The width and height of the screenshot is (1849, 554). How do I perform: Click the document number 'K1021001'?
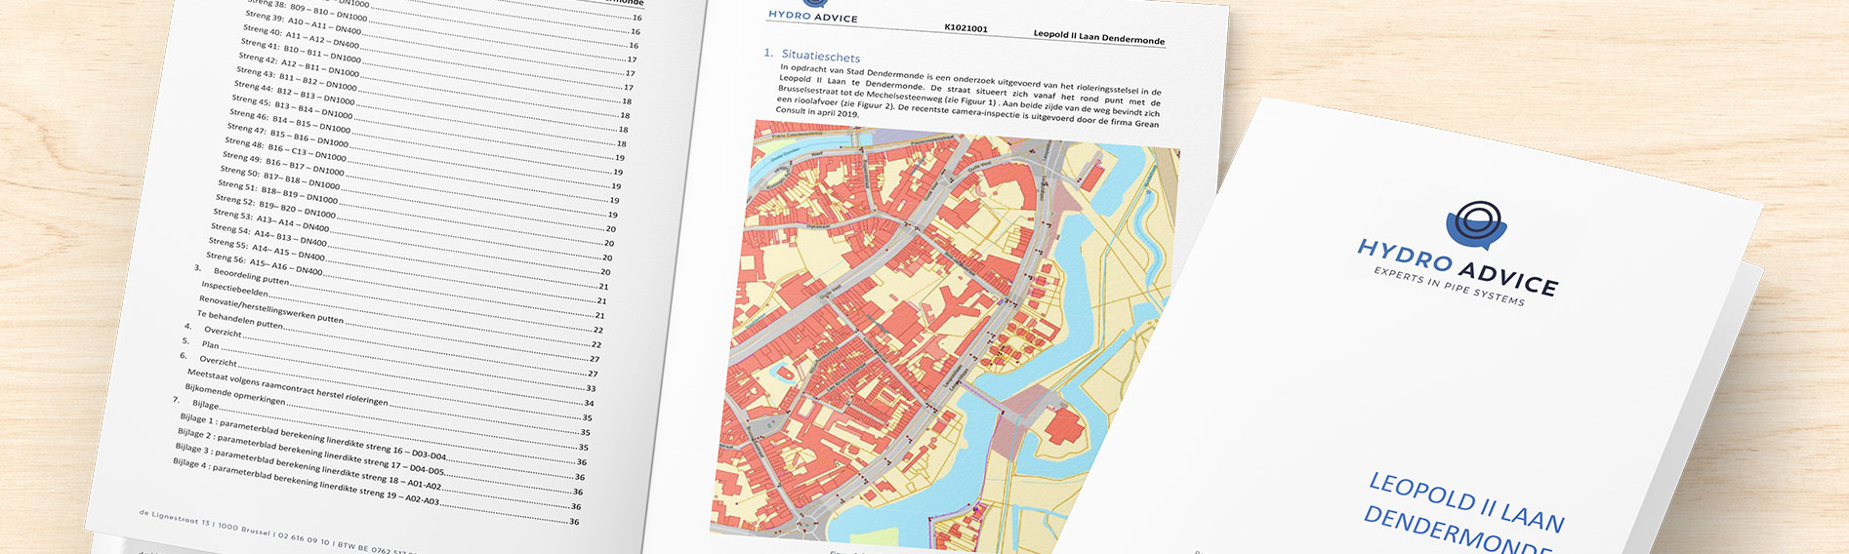pyautogui.click(x=966, y=28)
